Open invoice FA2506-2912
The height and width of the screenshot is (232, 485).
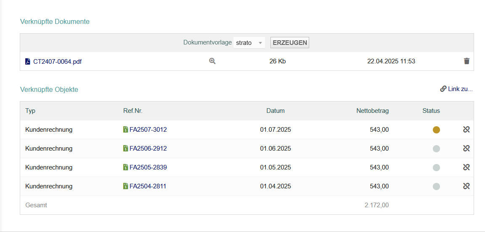coord(148,149)
